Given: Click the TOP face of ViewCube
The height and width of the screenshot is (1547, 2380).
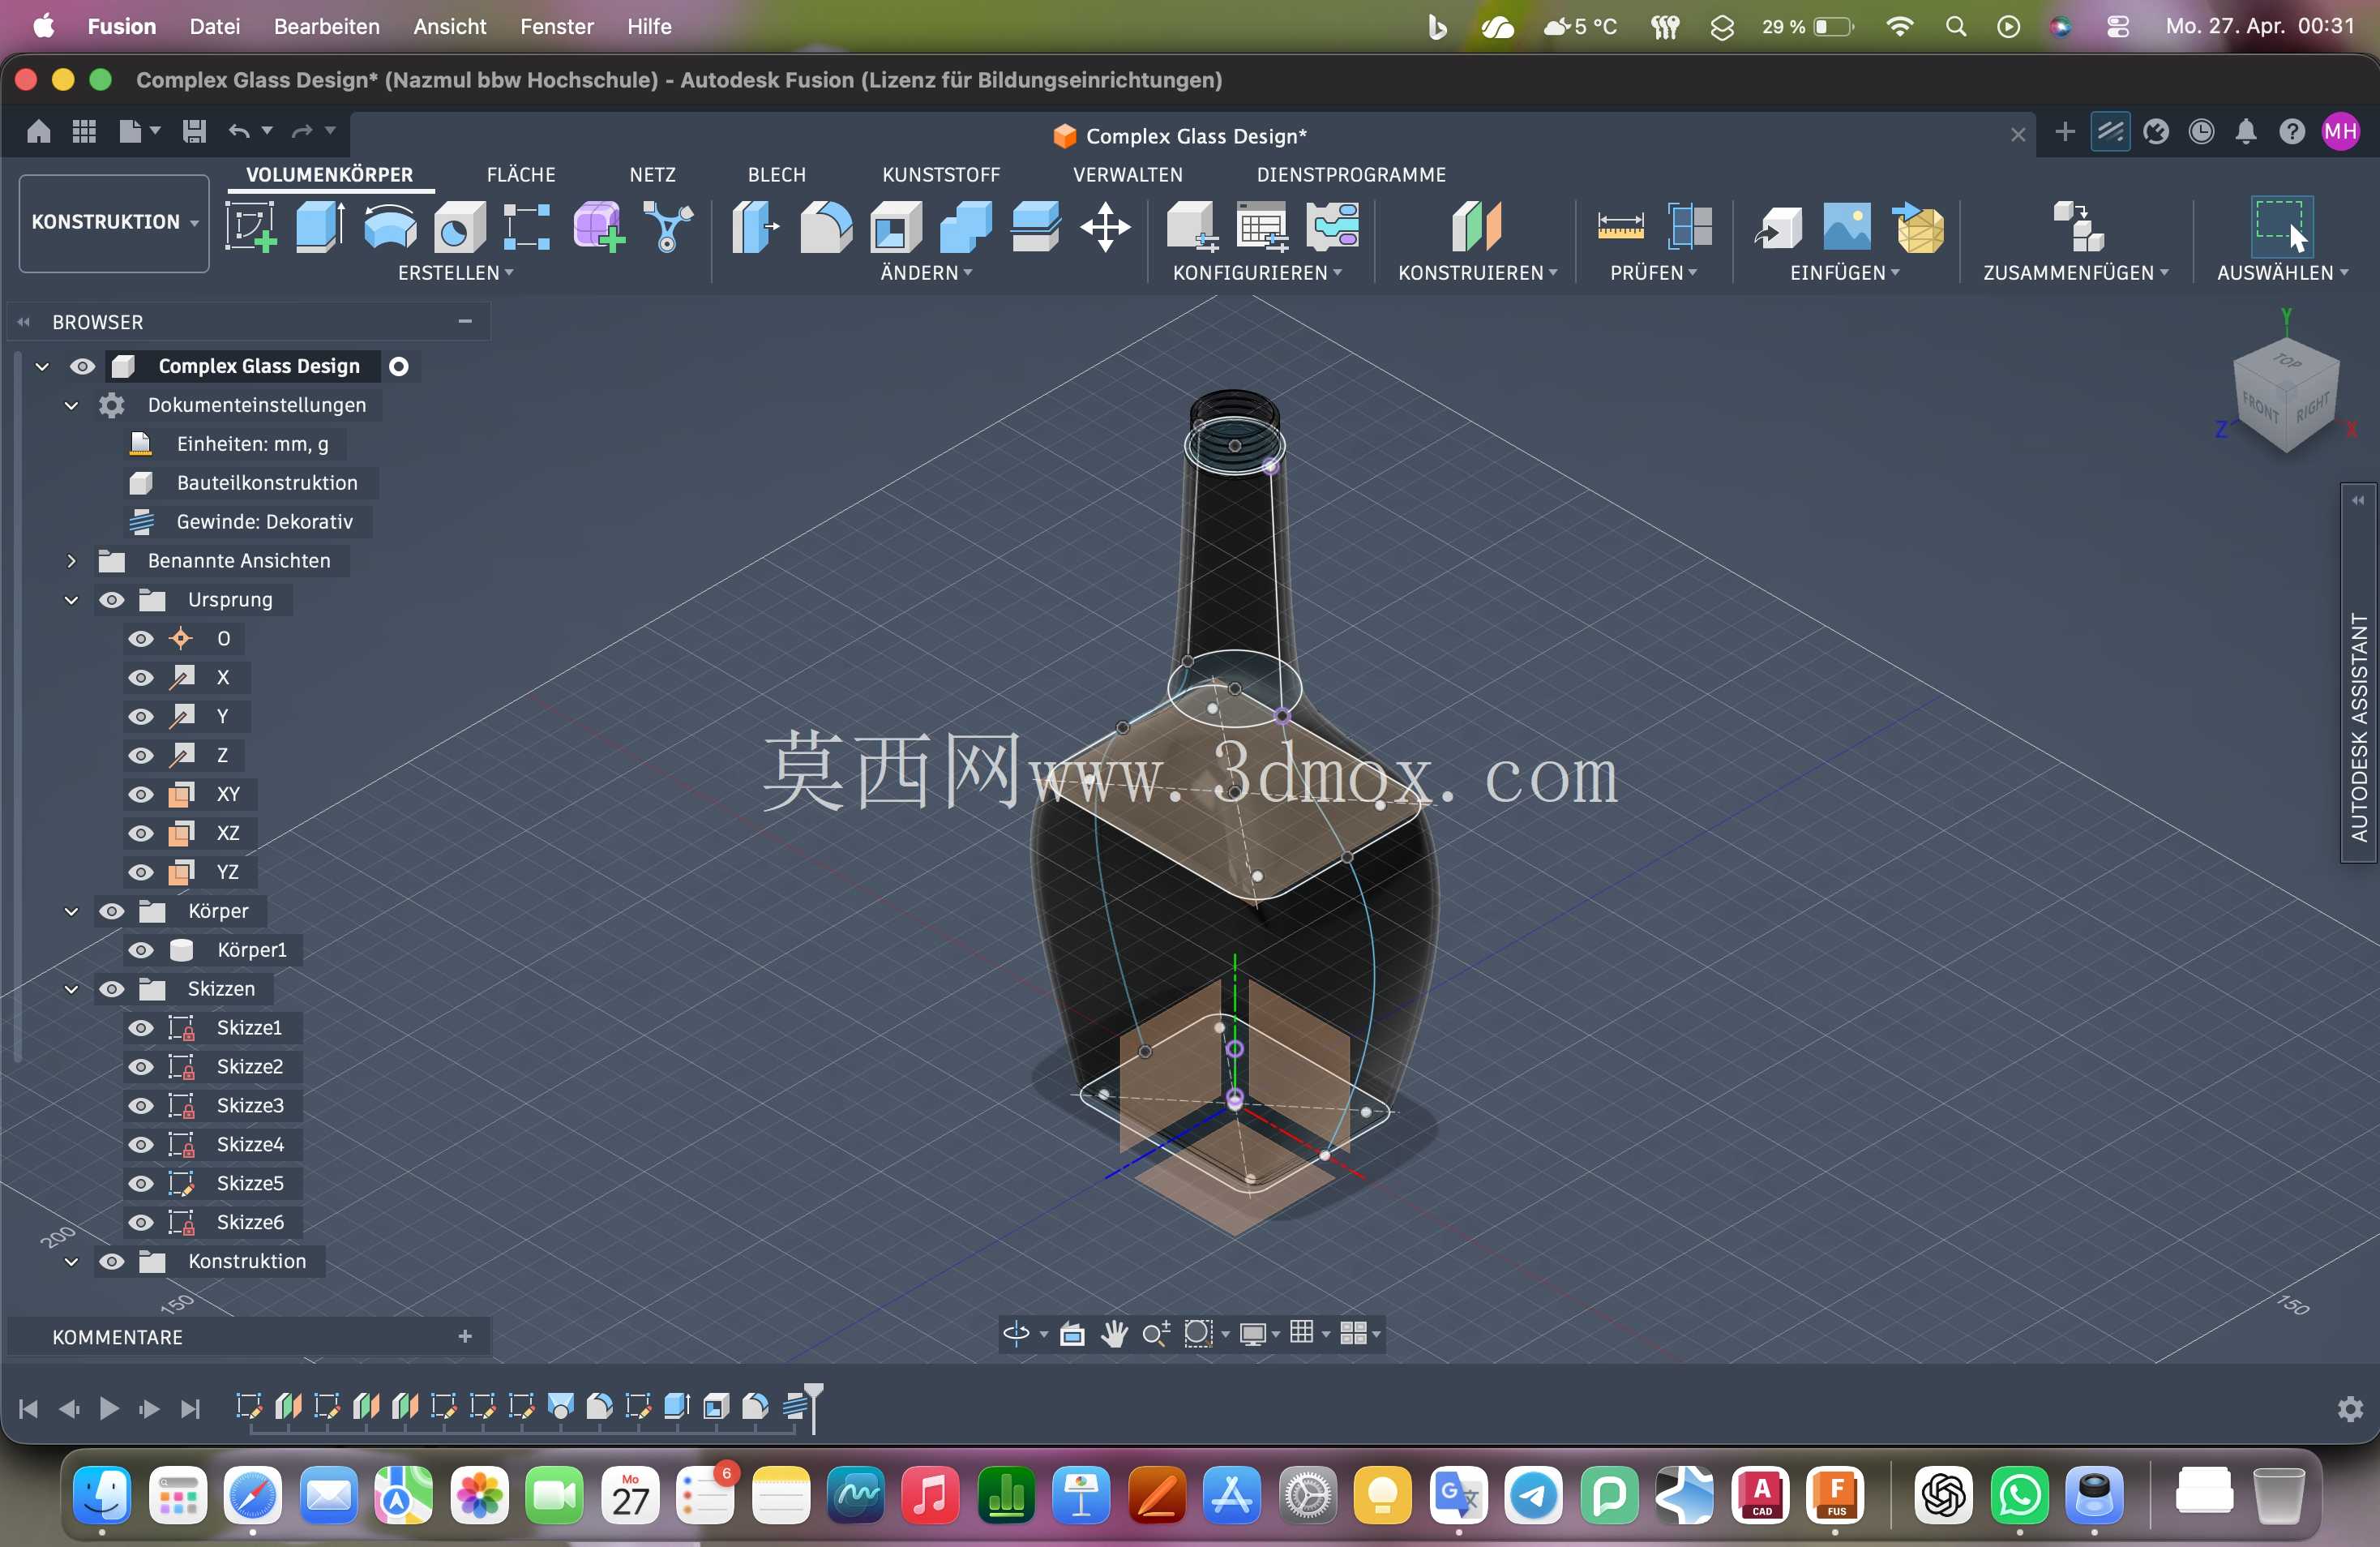Looking at the screenshot, I should tap(2286, 361).
